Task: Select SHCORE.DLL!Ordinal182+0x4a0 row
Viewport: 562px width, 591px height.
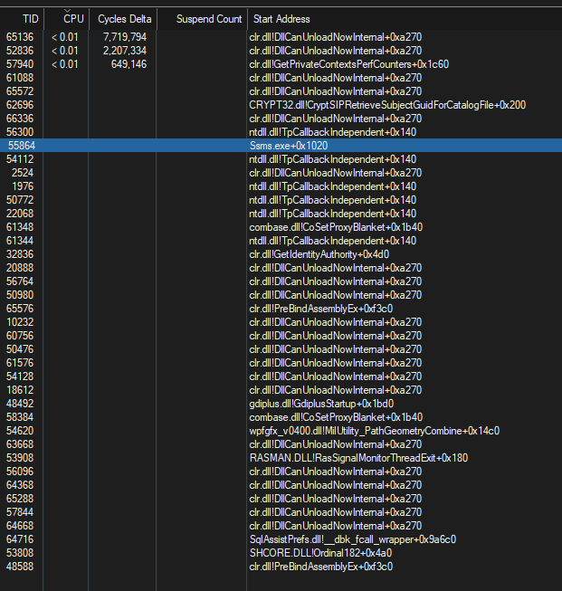Action: pyautogui.click(x=281, y=553)
